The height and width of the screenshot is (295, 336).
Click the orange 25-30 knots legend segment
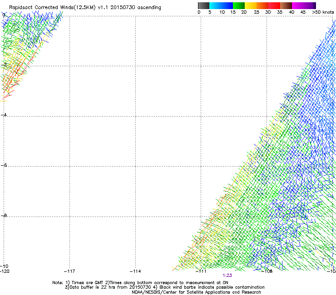[x=262, y=5]
